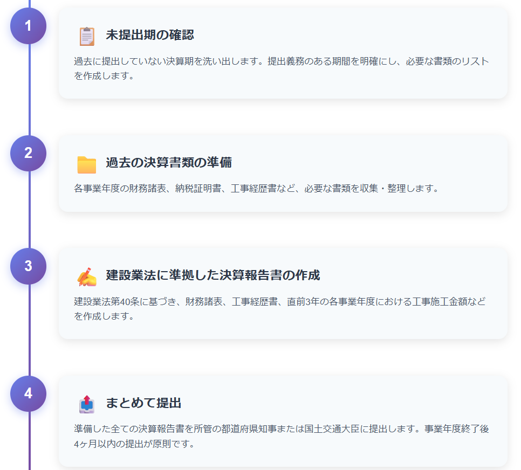Image resolution: width=521 pixels, height=470 pixels.
Task: Click the clipboard icon beside 未提出期の確認
Action: pos(86,36)
